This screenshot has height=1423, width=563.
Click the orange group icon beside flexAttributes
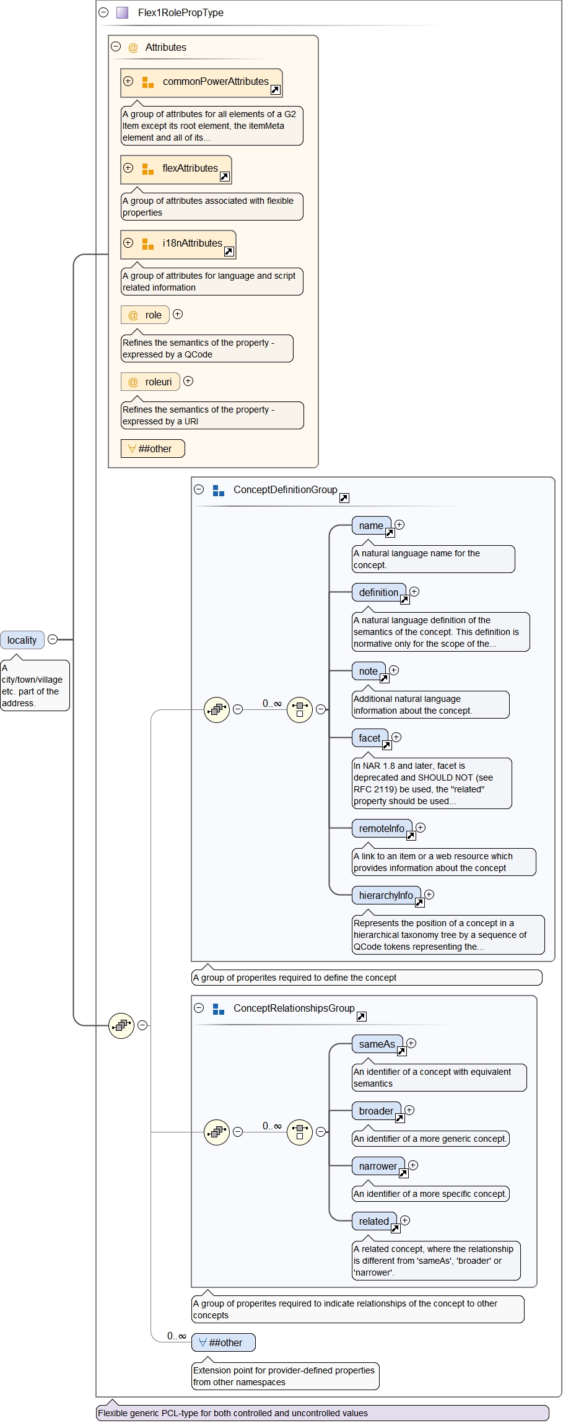click(x=147, y=169)
